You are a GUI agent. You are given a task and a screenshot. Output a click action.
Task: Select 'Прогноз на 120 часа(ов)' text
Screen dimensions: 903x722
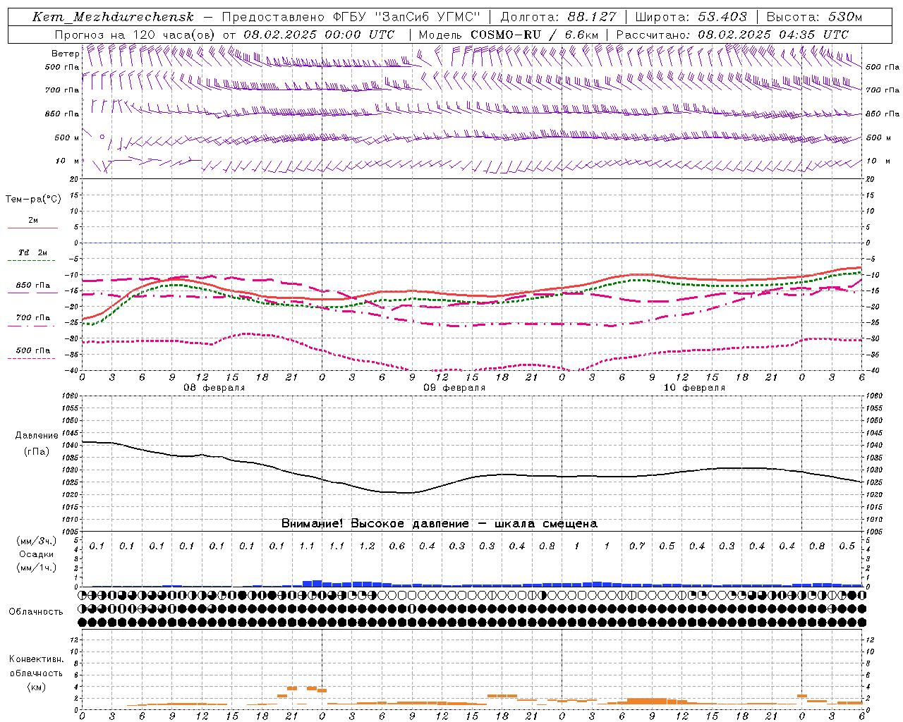tap(136, 35)
